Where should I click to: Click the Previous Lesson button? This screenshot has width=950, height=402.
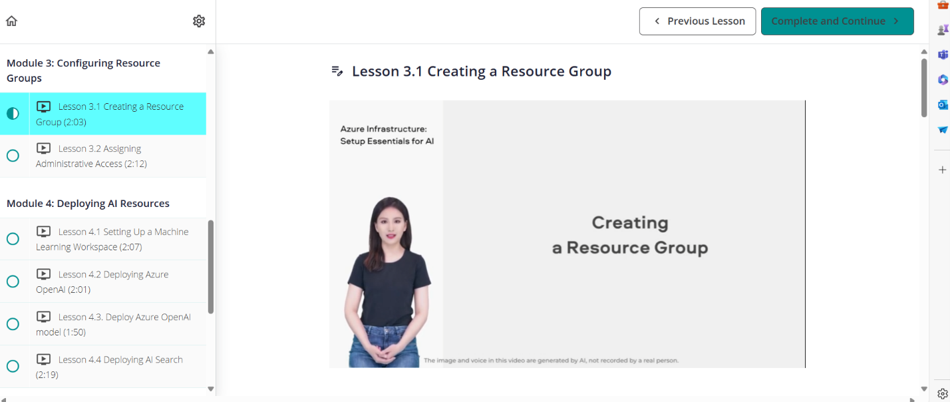pyautogui.click(x=697, y=21)
